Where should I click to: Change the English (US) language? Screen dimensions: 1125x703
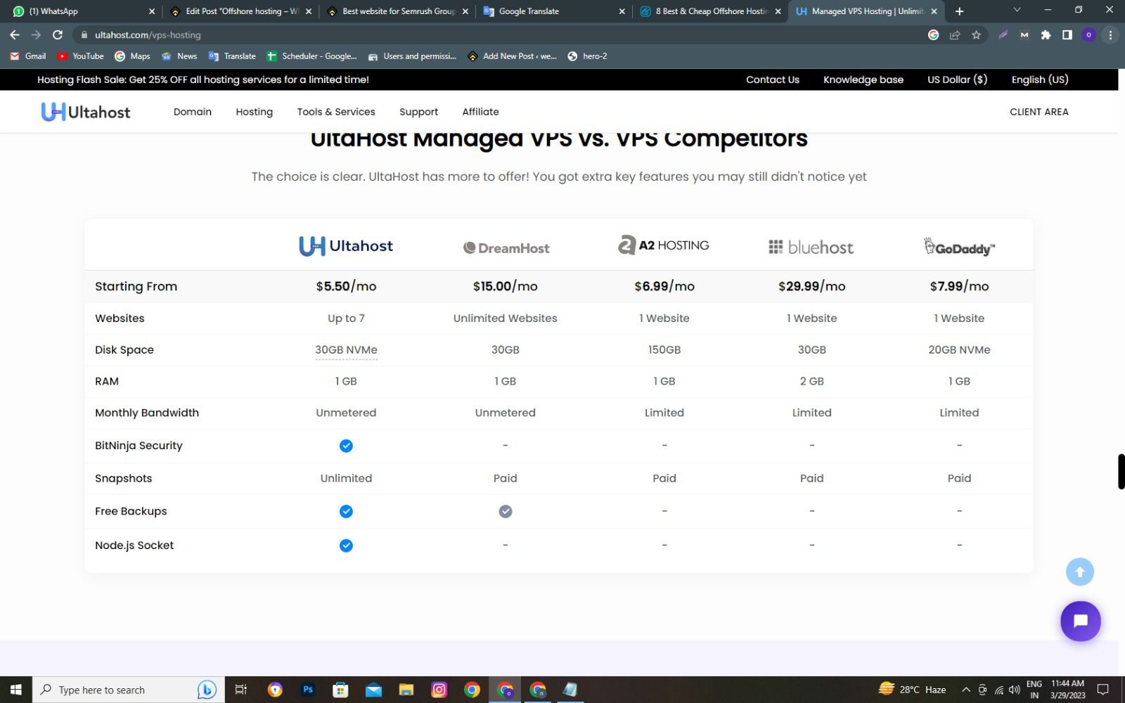[x=1040, y=79]
